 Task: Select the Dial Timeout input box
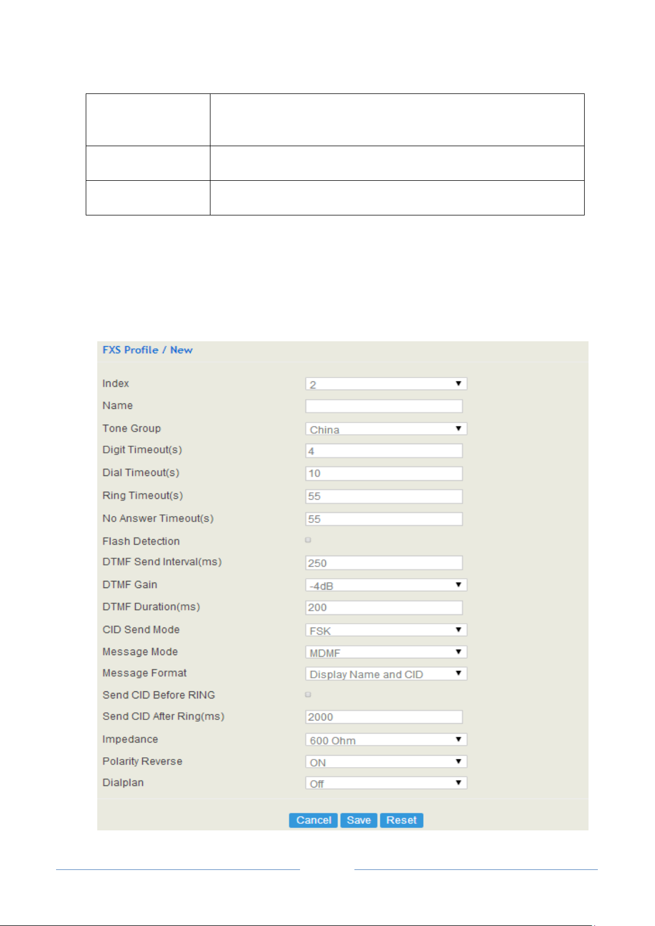[x=384, y=473]
